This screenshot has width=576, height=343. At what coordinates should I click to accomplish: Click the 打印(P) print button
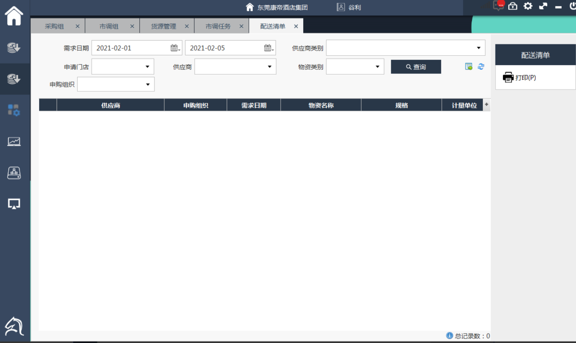click(520, 78)
